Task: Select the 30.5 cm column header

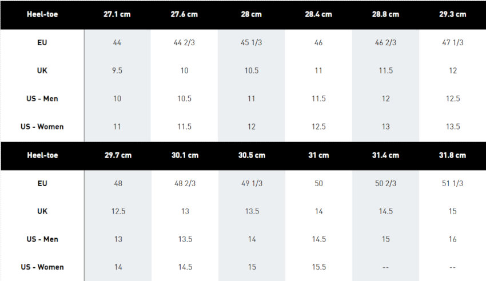Action: click(252, 155)
